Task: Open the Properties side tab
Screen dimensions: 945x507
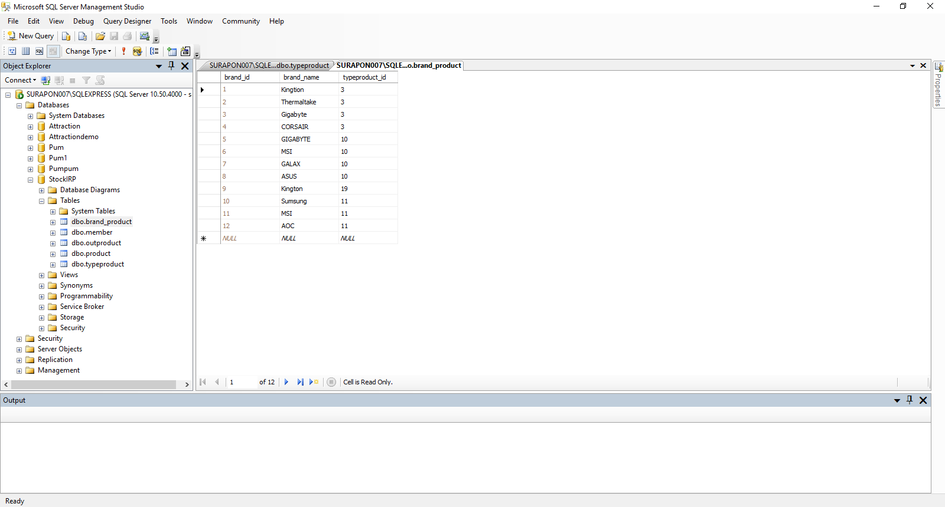Action: pyautogui.click(x=939, y=84)
